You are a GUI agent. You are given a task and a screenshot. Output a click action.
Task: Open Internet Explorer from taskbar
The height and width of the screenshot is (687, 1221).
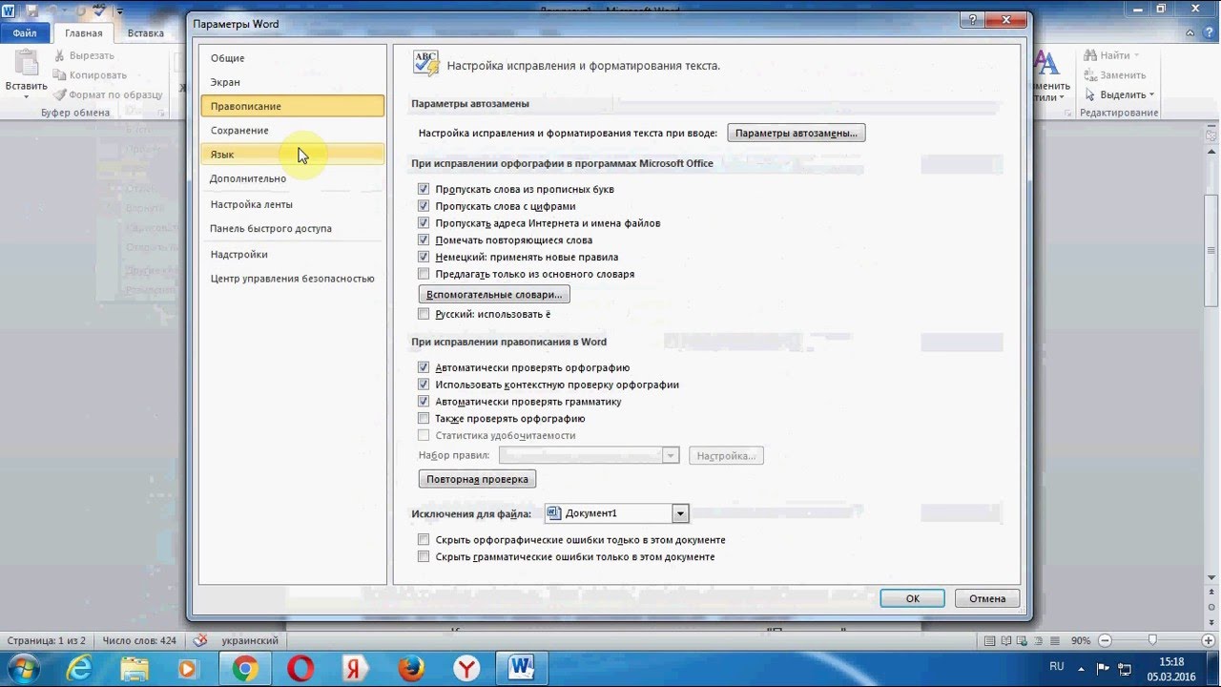(79, 669)
